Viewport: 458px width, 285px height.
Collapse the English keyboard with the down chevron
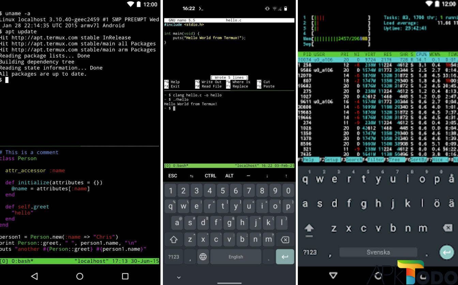click(179, 278)
